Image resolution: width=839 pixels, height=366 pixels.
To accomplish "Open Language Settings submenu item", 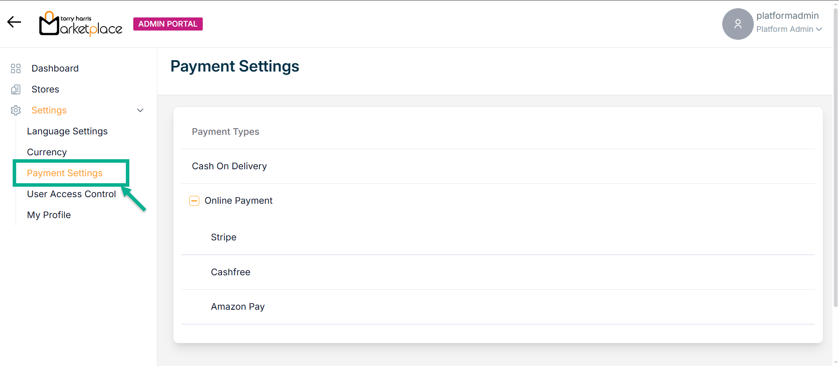I will coord(67,131).
